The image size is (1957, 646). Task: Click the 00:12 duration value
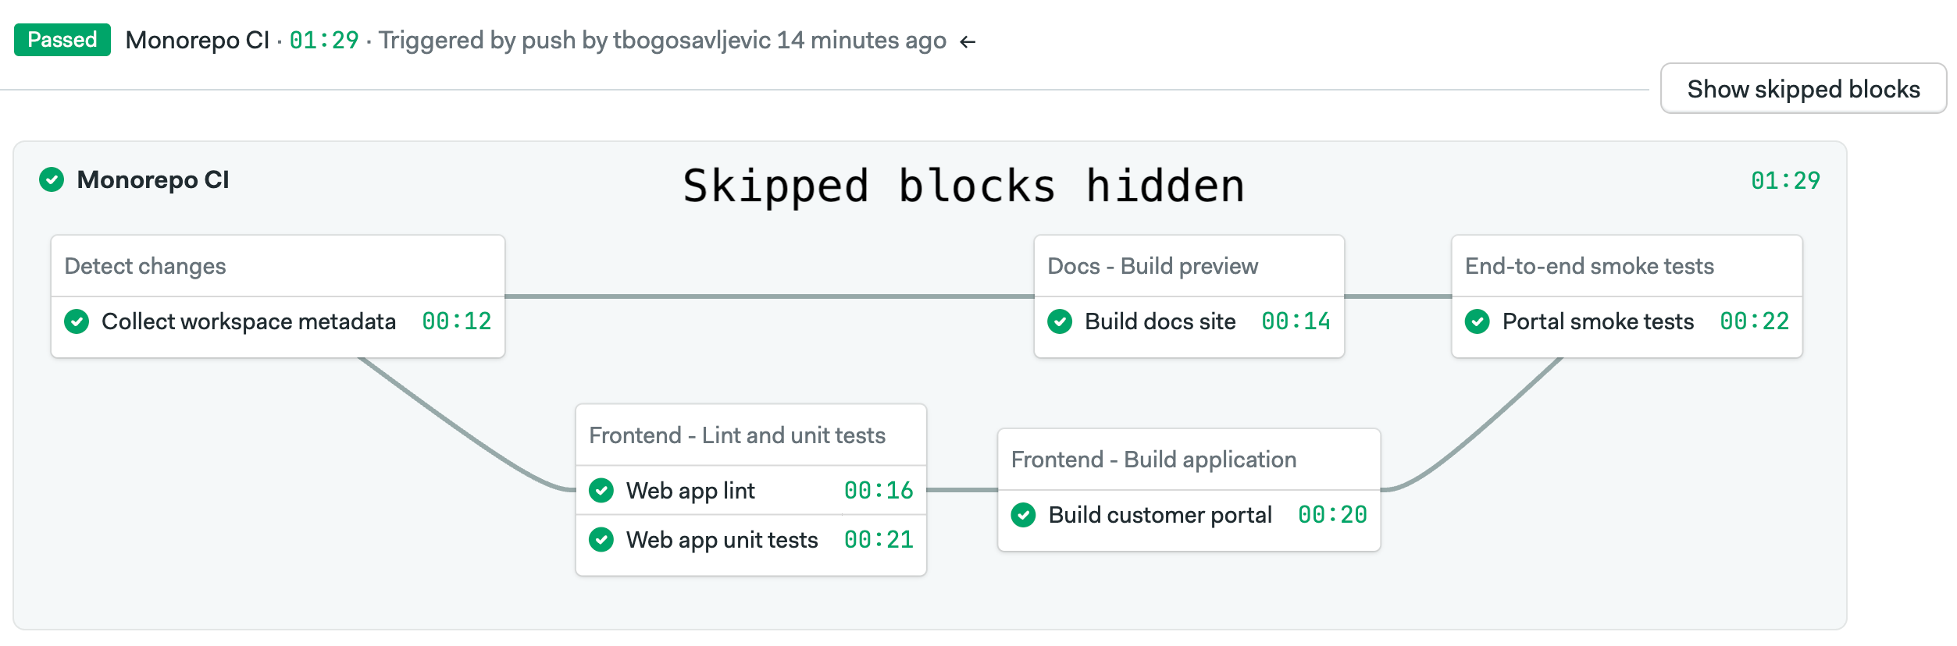click(457, 321)
